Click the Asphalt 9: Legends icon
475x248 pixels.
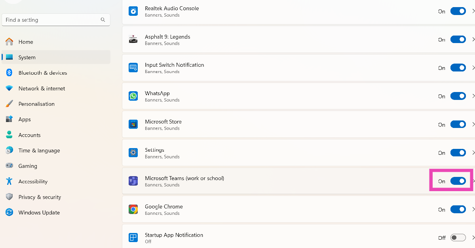[x=133, y=39]
